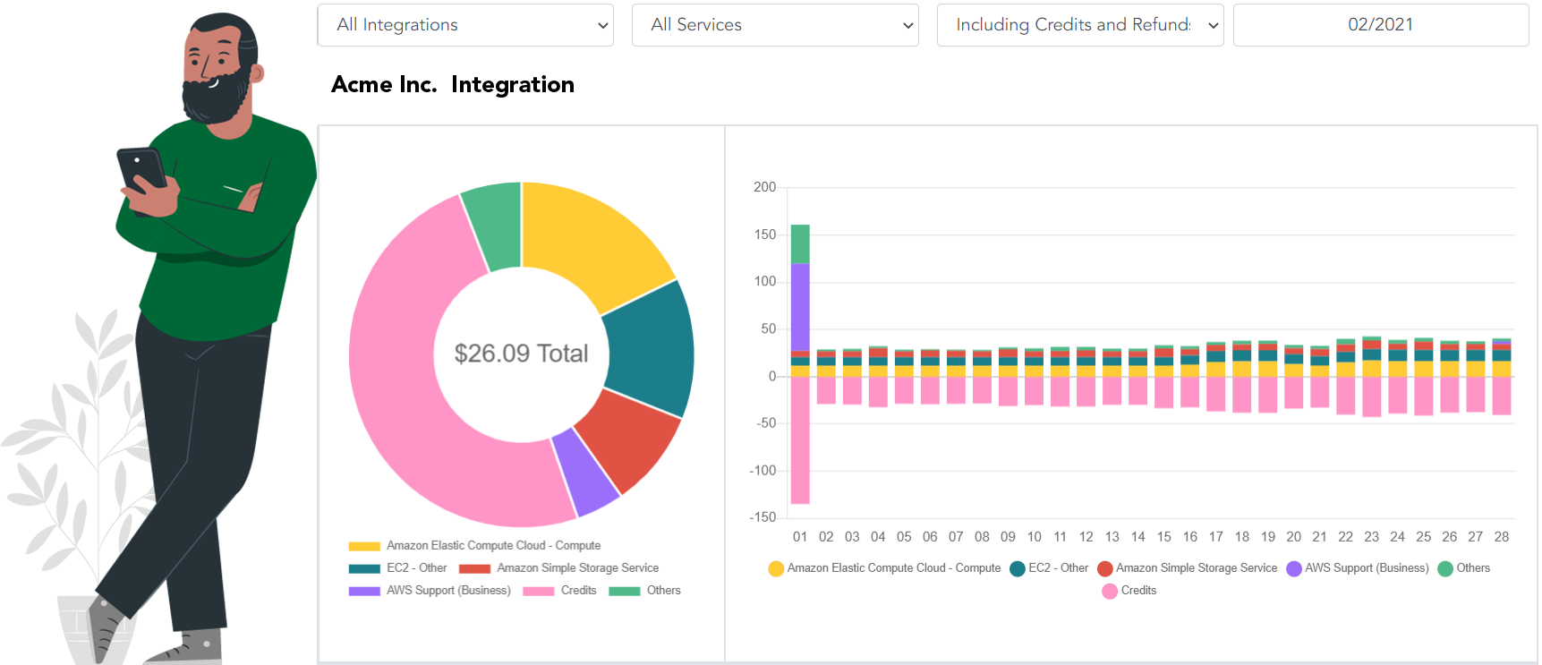Click purple AWS Support bar-chart legend circle
The image size is (1542, 665).
pyautogui.click(x=1293, y=568)
